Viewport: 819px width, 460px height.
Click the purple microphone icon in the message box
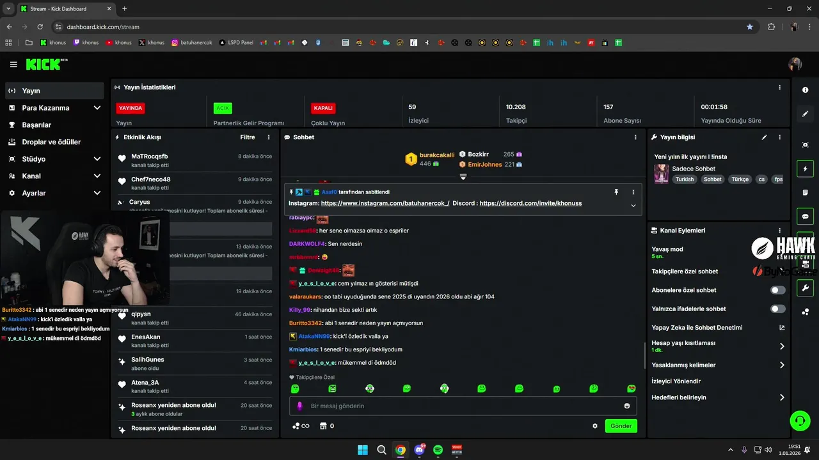(299, 406)
